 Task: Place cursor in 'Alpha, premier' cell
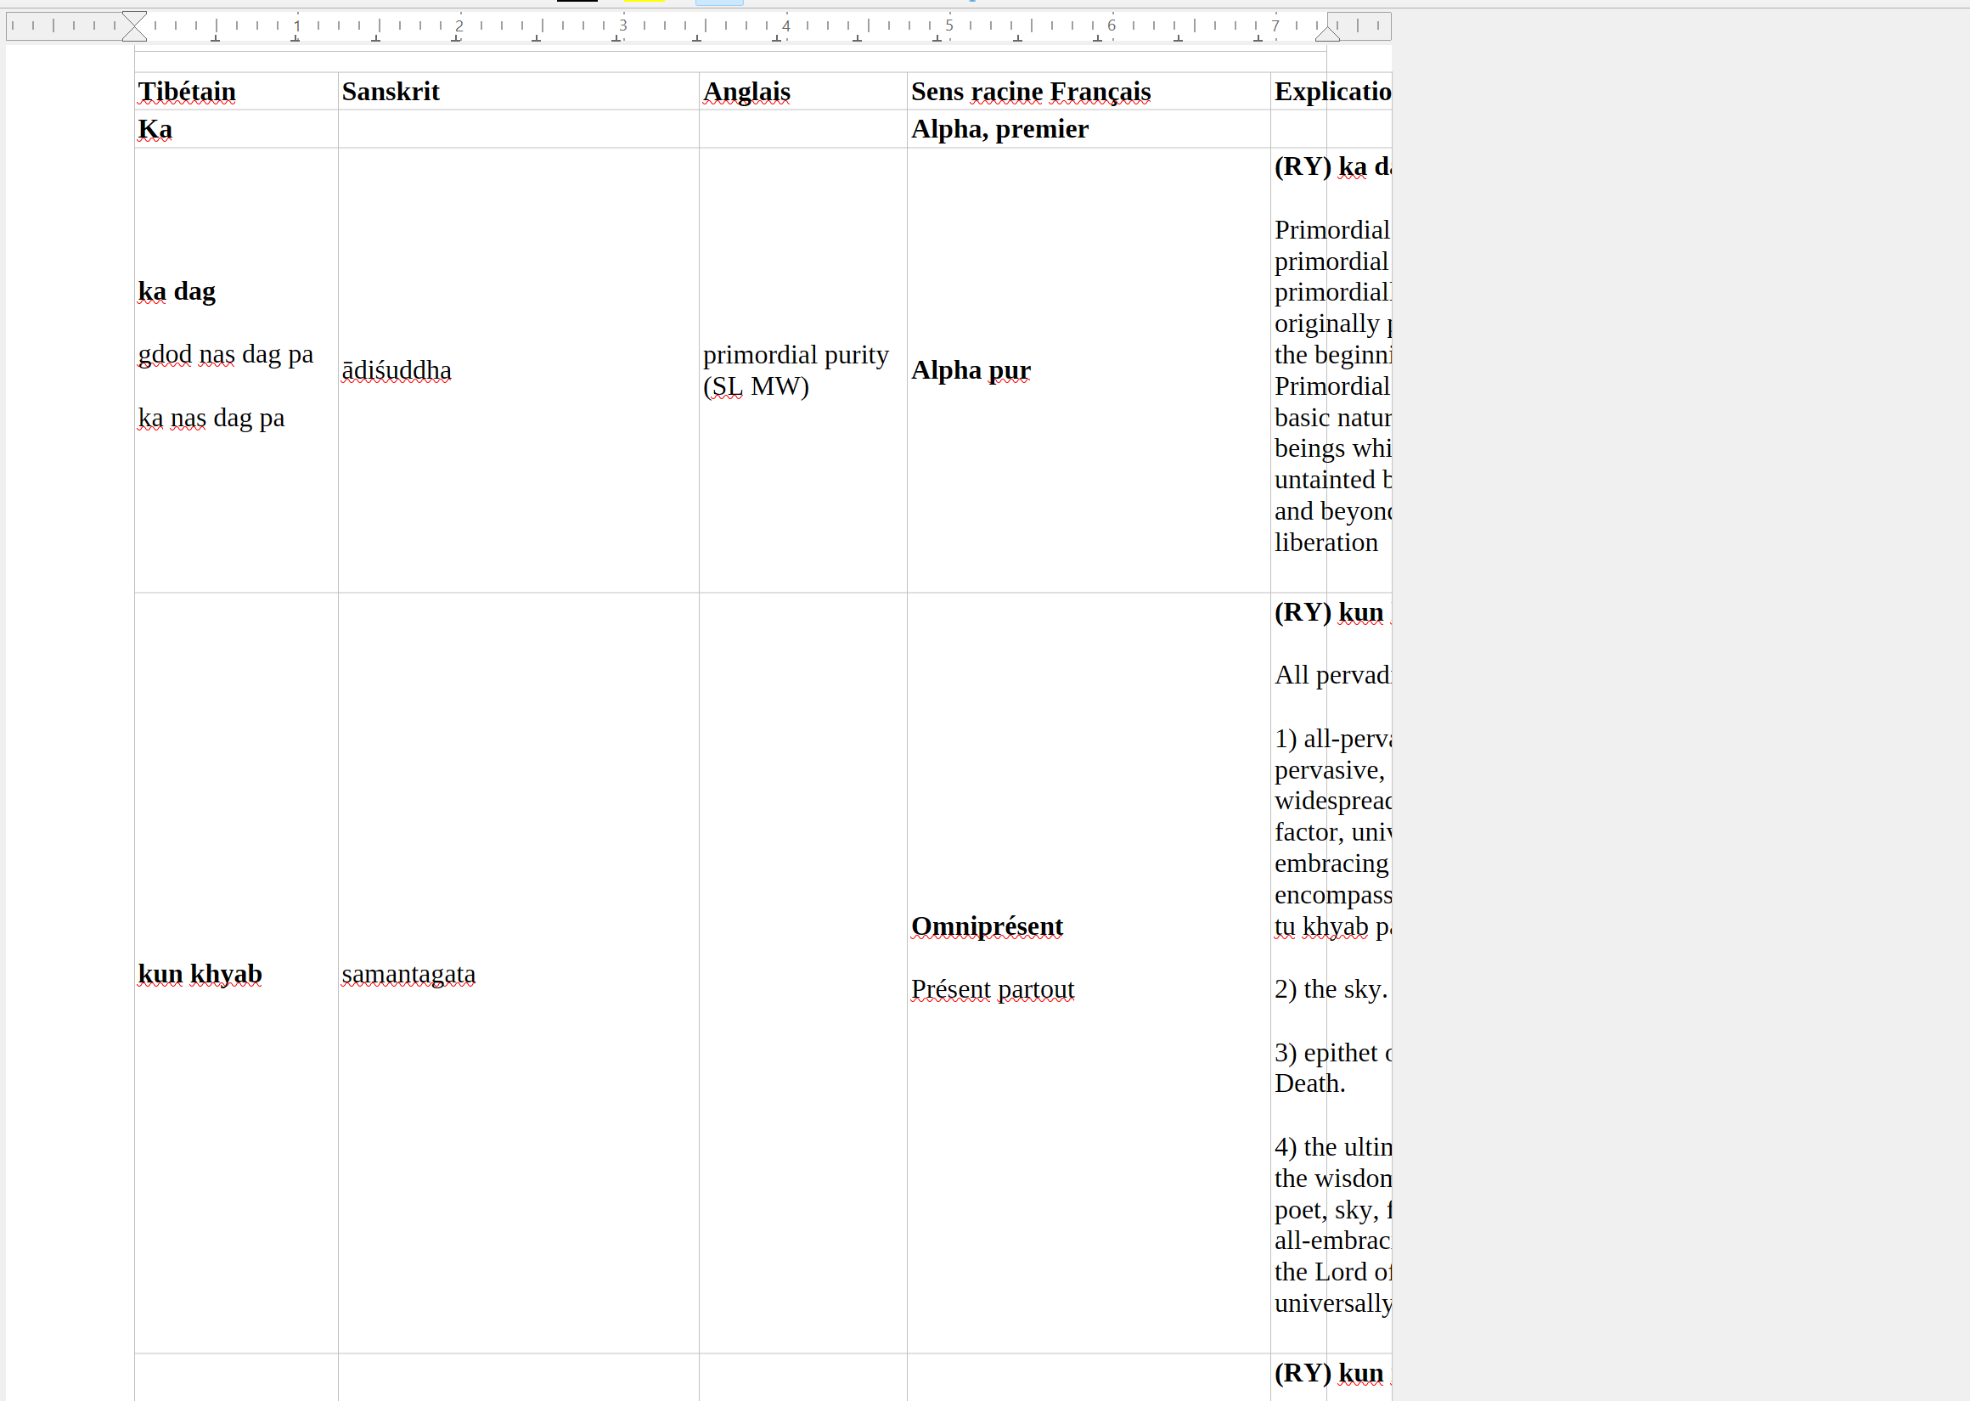[999, 129]
